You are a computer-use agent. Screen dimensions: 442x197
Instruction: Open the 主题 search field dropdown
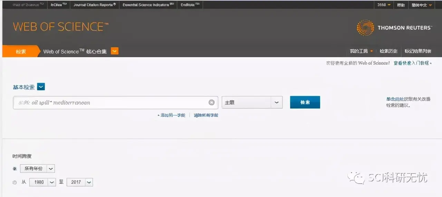252,103
